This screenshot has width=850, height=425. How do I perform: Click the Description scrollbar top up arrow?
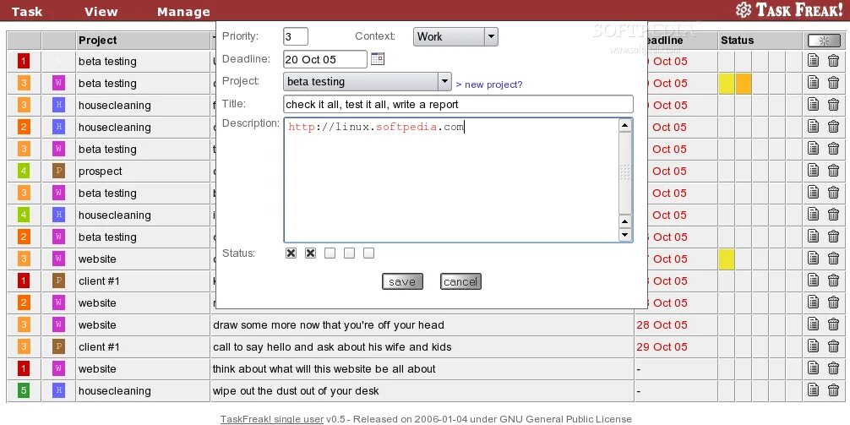(625, 125)
